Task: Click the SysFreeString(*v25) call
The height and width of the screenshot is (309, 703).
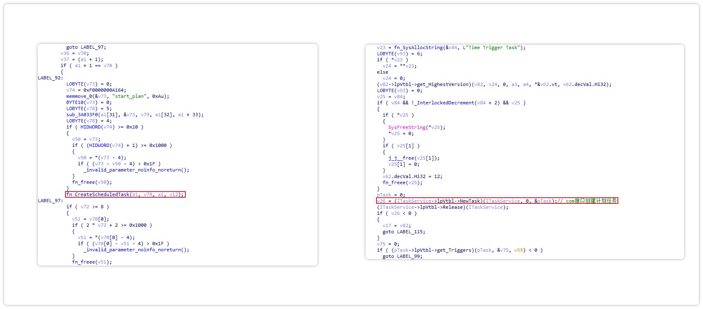Action: pos(416,127)
